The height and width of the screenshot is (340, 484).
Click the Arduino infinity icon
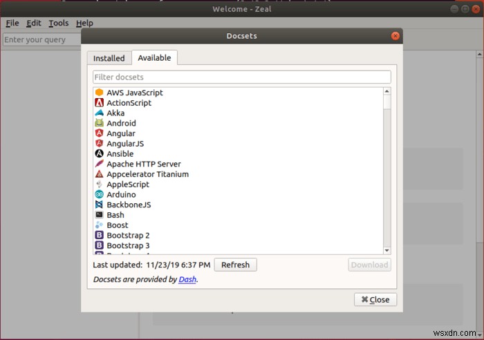[x=99, y=194]
